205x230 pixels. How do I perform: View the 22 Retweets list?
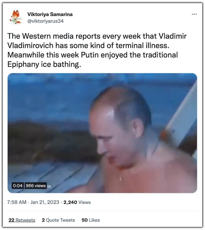coord(22,220)
